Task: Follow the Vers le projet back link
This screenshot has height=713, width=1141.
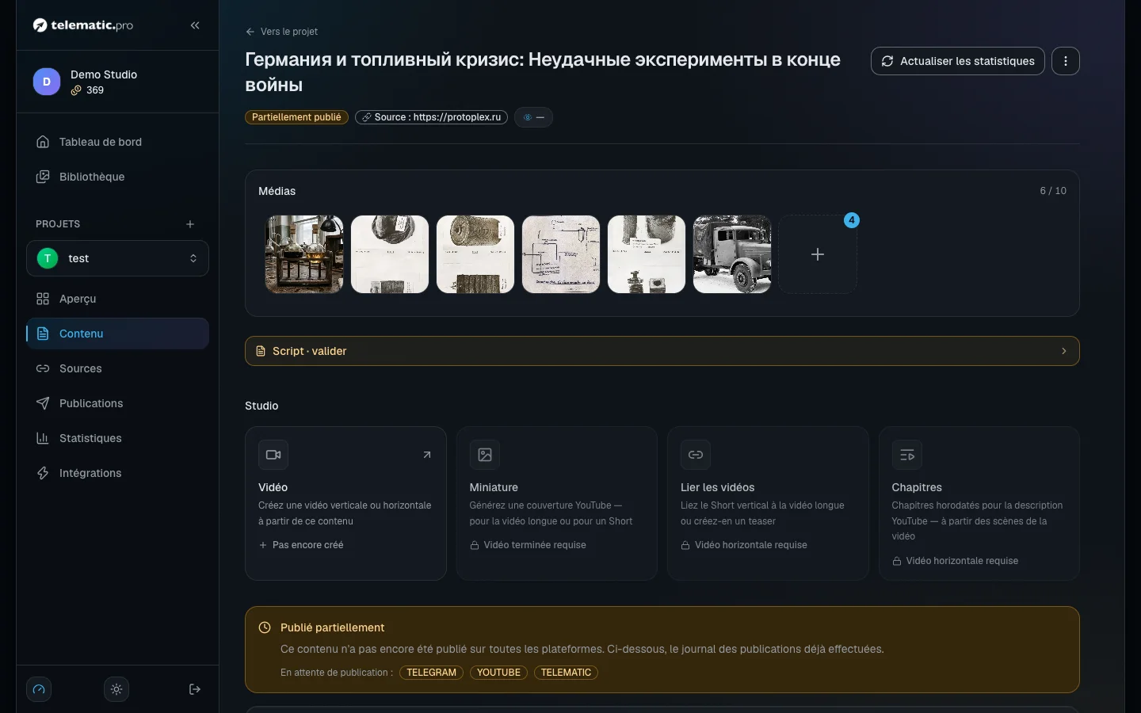Action: (x=281, y=32)
